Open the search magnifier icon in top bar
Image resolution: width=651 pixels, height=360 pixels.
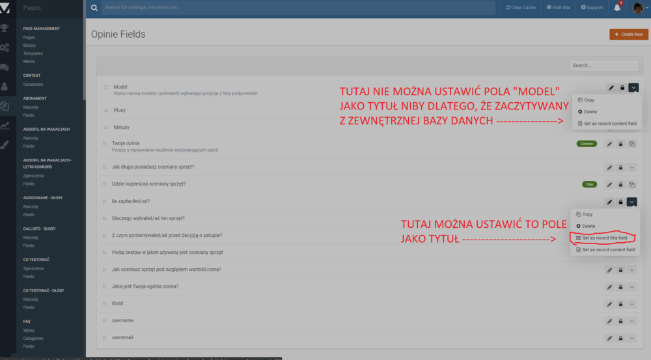tap(94, 7)
